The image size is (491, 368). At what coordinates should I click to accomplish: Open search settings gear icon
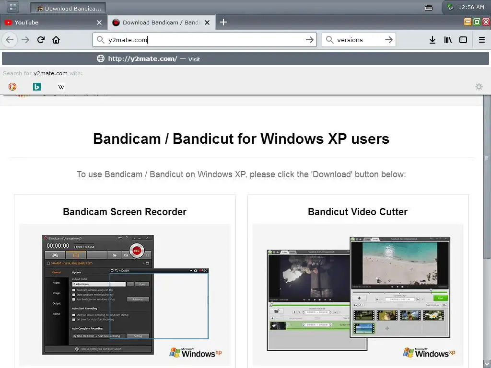pyautogui.click(x=479, y=87)
